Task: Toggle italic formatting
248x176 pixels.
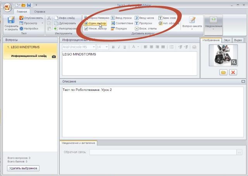Action: (x=119, y=47)
